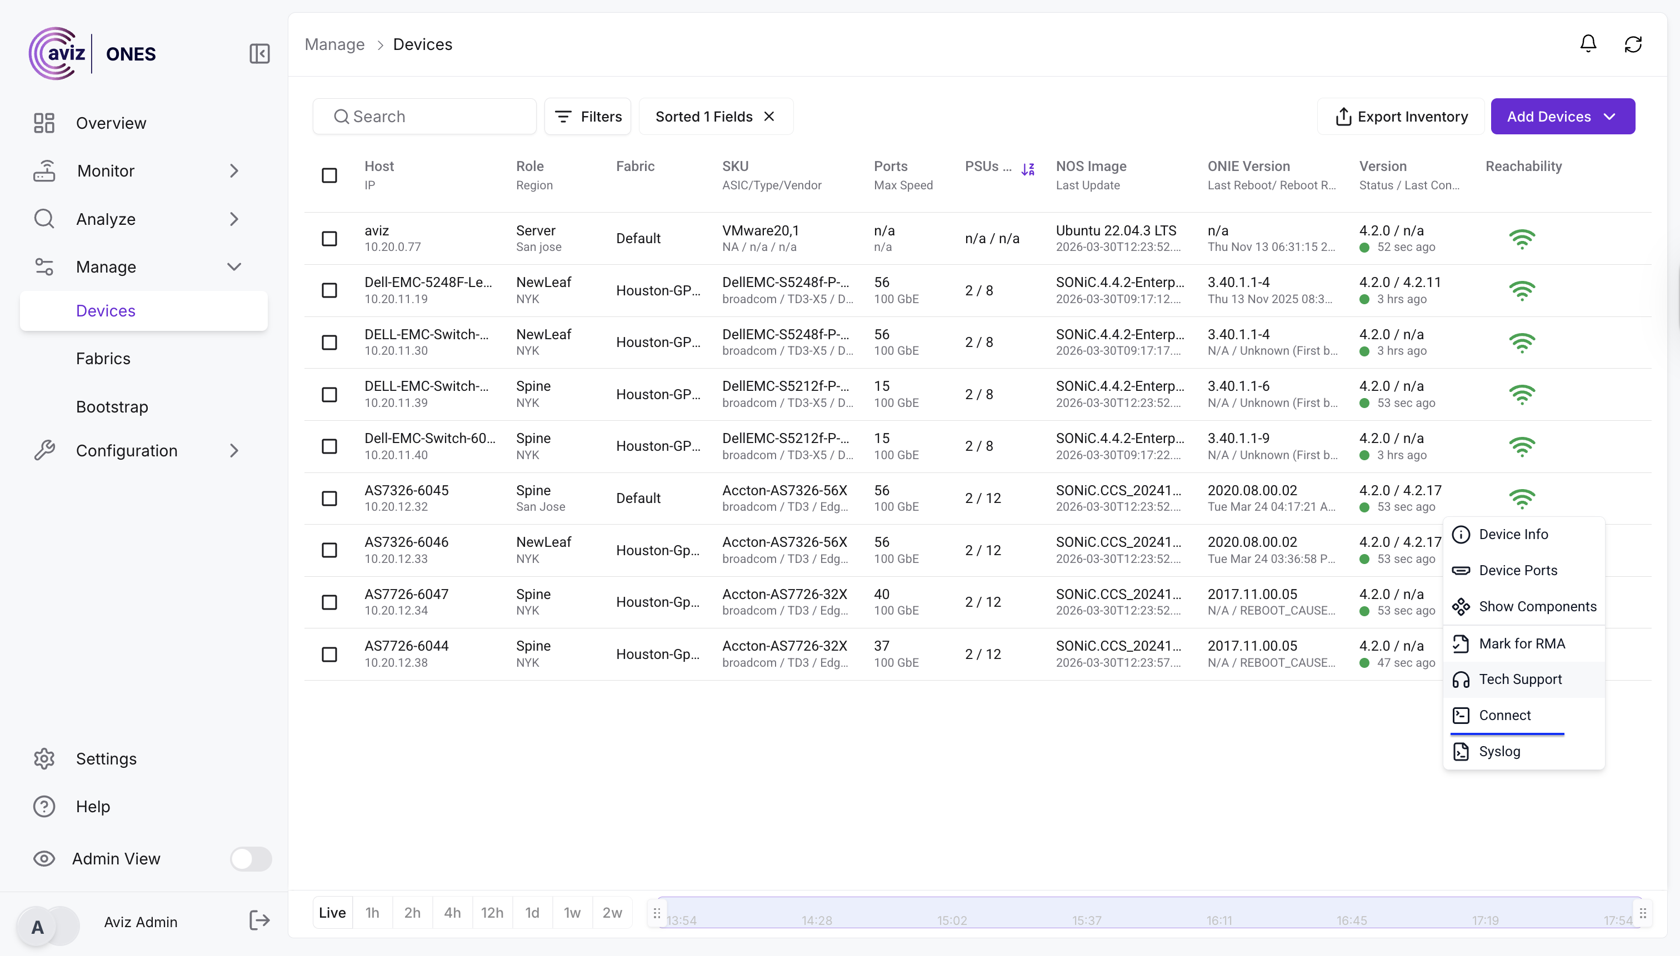Click the logout icon beside Aviz Admin
The height and width of the screenshot is (956, 1680).
coord(259,920)
